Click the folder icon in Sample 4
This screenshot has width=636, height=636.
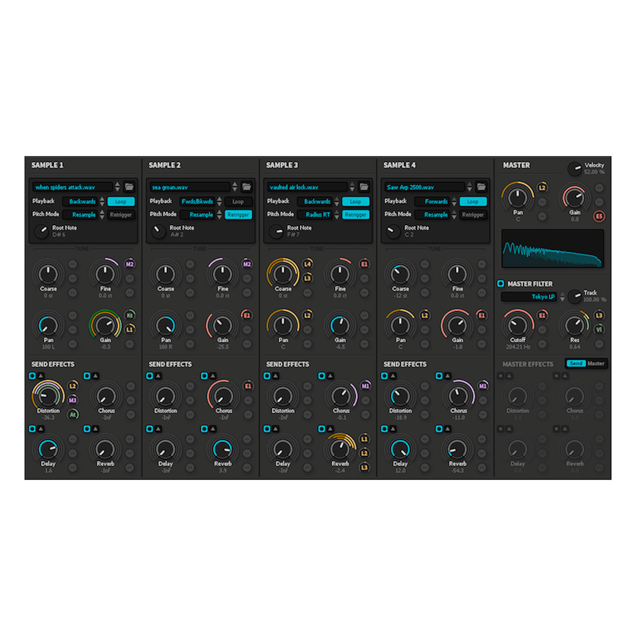point(481,187)
